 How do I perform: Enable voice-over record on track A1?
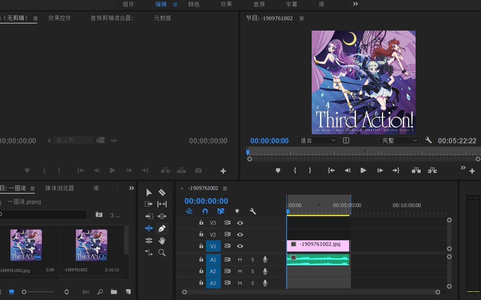(x=265, y=259)
